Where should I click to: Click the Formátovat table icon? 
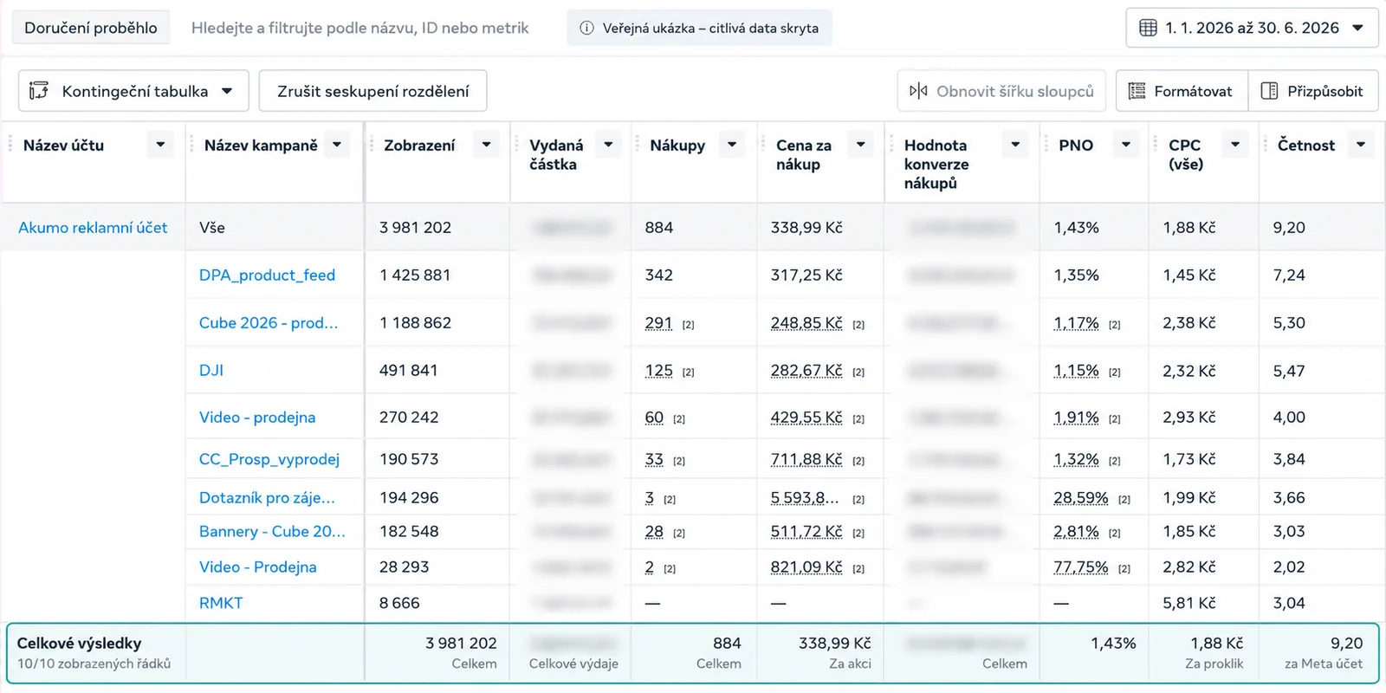[x=1137, y=91]
